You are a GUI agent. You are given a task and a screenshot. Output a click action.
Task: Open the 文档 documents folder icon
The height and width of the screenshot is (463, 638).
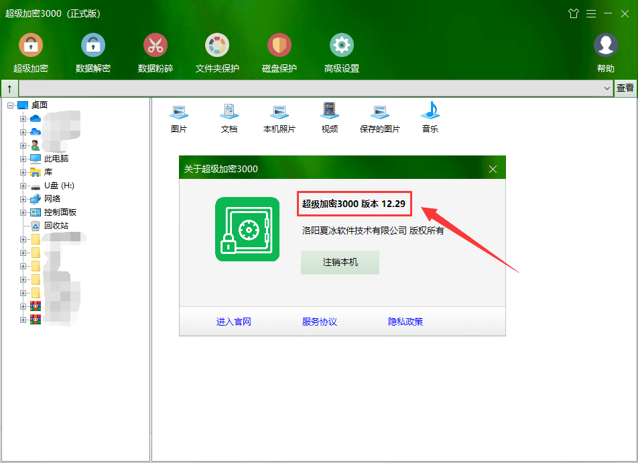click(x=229, y=117)
